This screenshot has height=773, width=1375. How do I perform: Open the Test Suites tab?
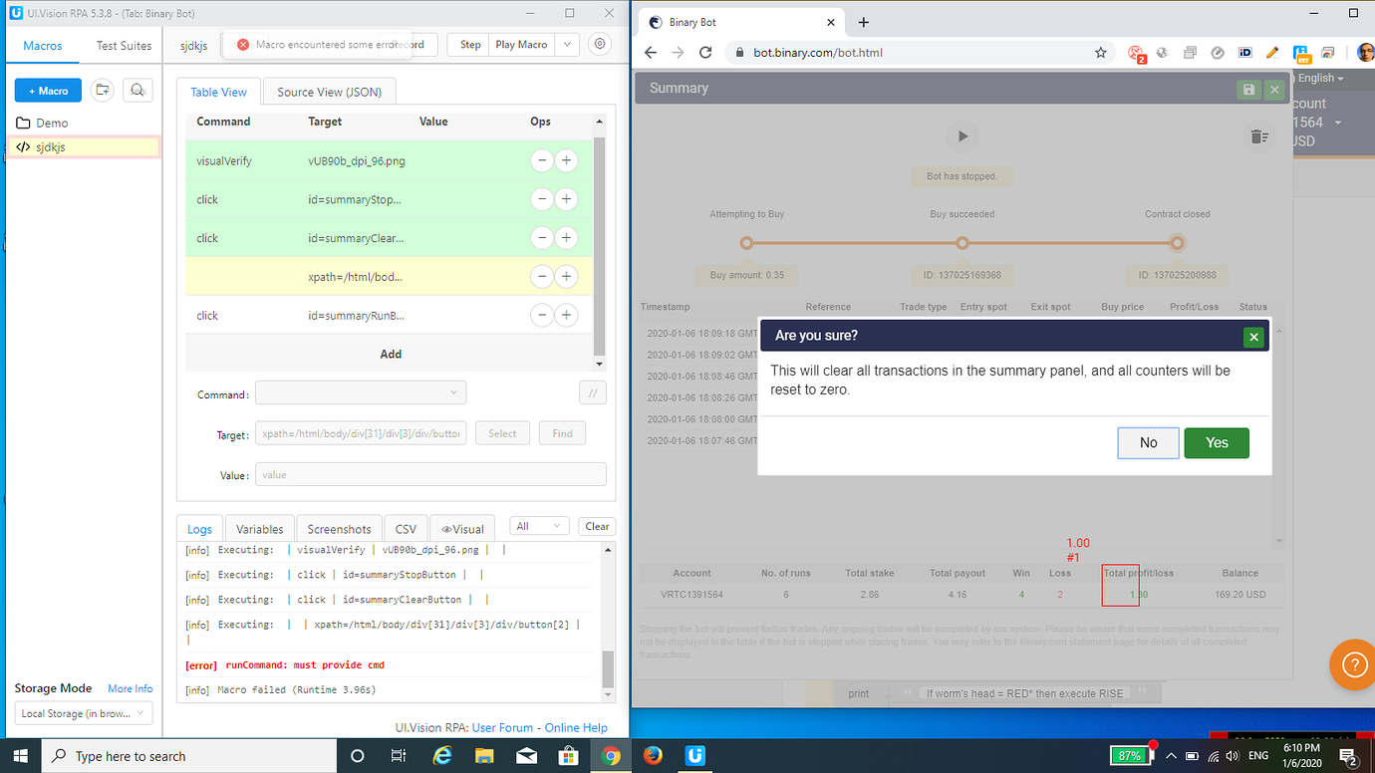pos(124,45)
